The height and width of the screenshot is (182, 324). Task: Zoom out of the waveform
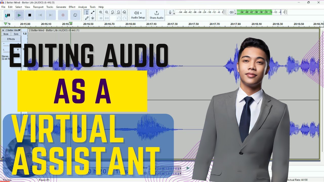(x=107, y=12)
